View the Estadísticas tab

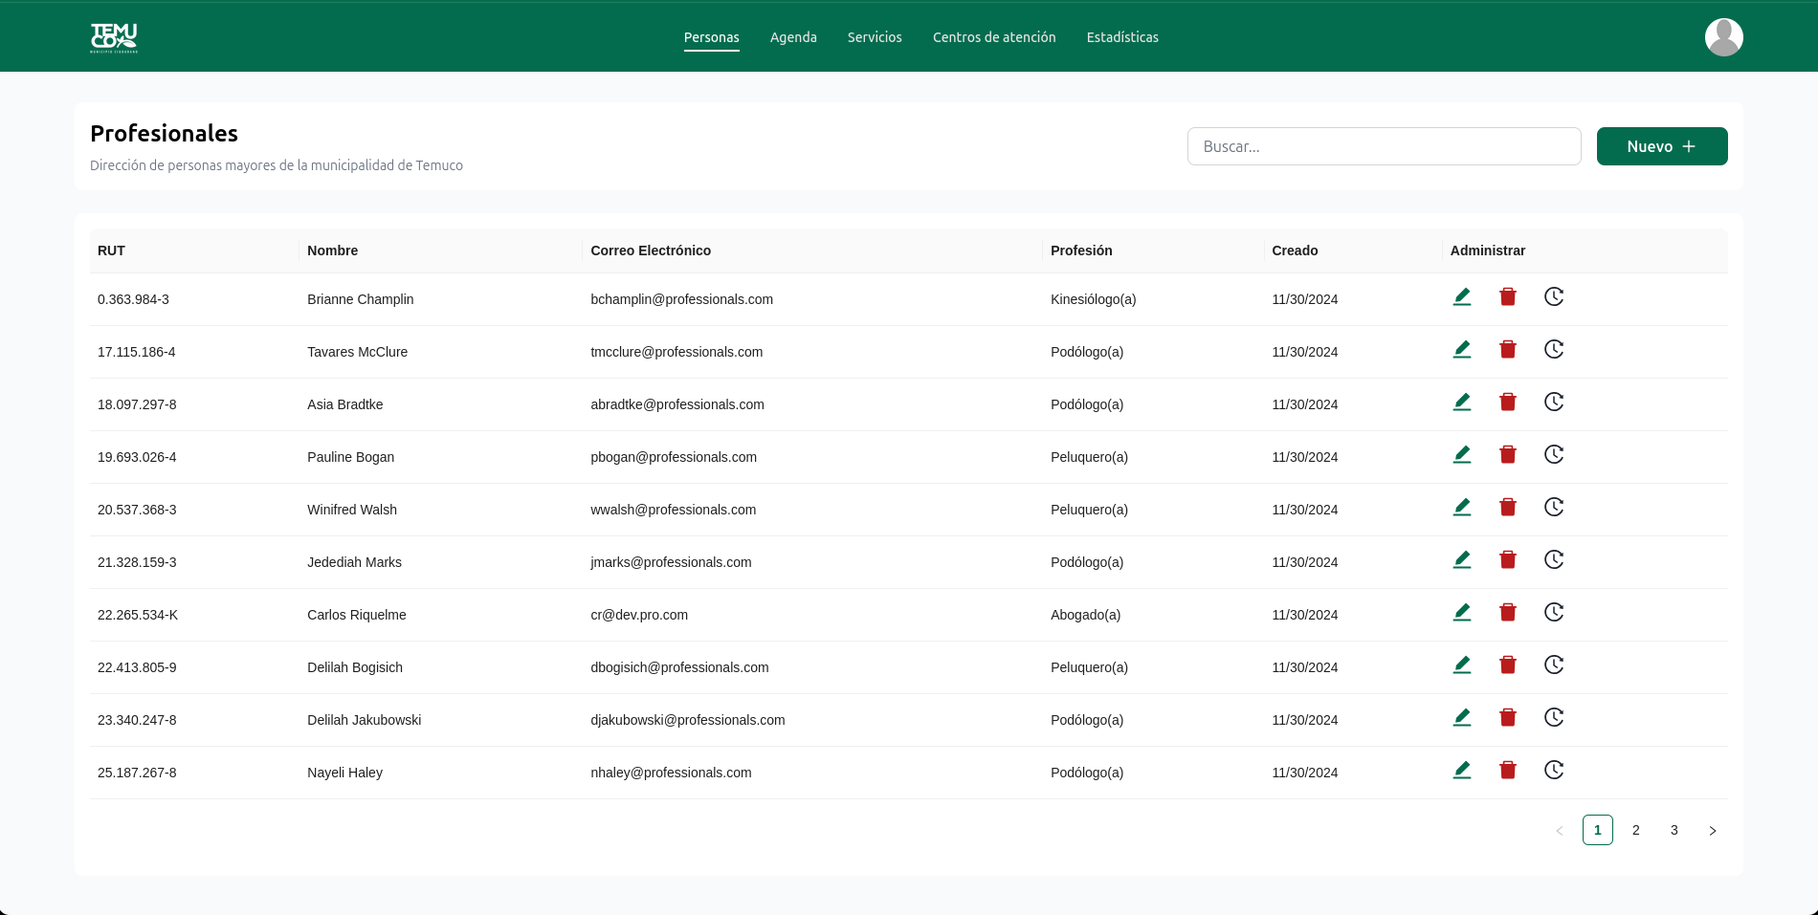coord(1122,37)
